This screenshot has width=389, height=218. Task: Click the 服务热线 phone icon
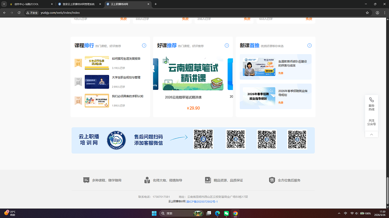pyautogui.click(x=371, y=99)
